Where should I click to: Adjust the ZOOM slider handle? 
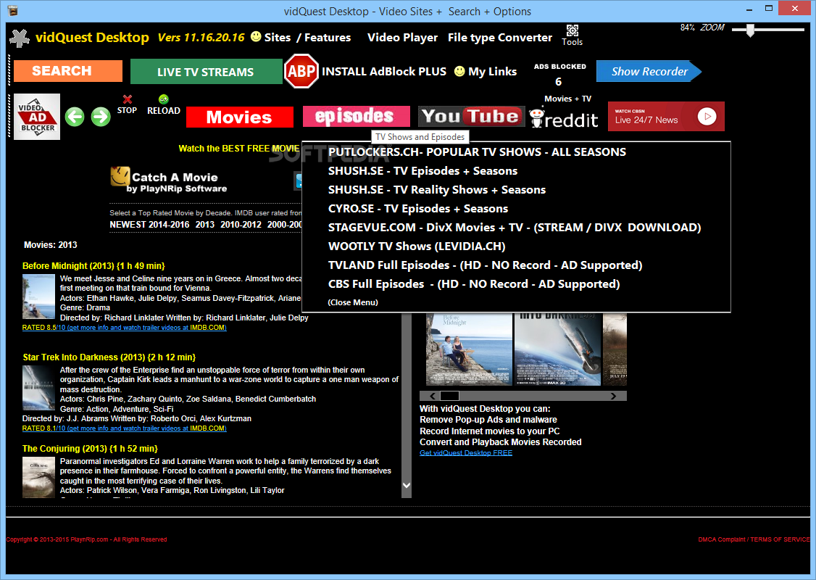(750, 30)
